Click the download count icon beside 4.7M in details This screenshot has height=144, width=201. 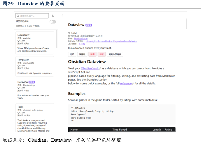tap(69, 33)
